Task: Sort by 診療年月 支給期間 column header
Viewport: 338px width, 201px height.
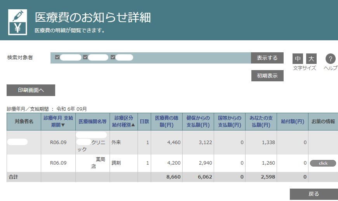Action: [x=58, y=121]
